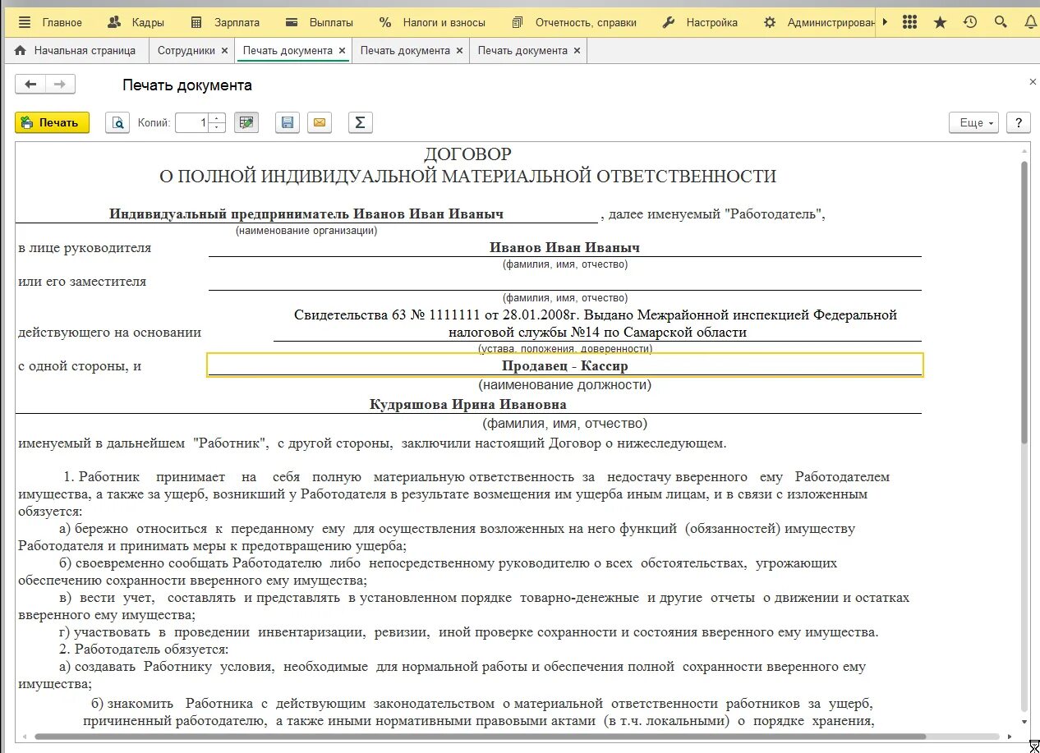Click scroll right arrow of document
Image resolution: width=1040 pixels, height=753 pixels.
[x=1010, y=737]
